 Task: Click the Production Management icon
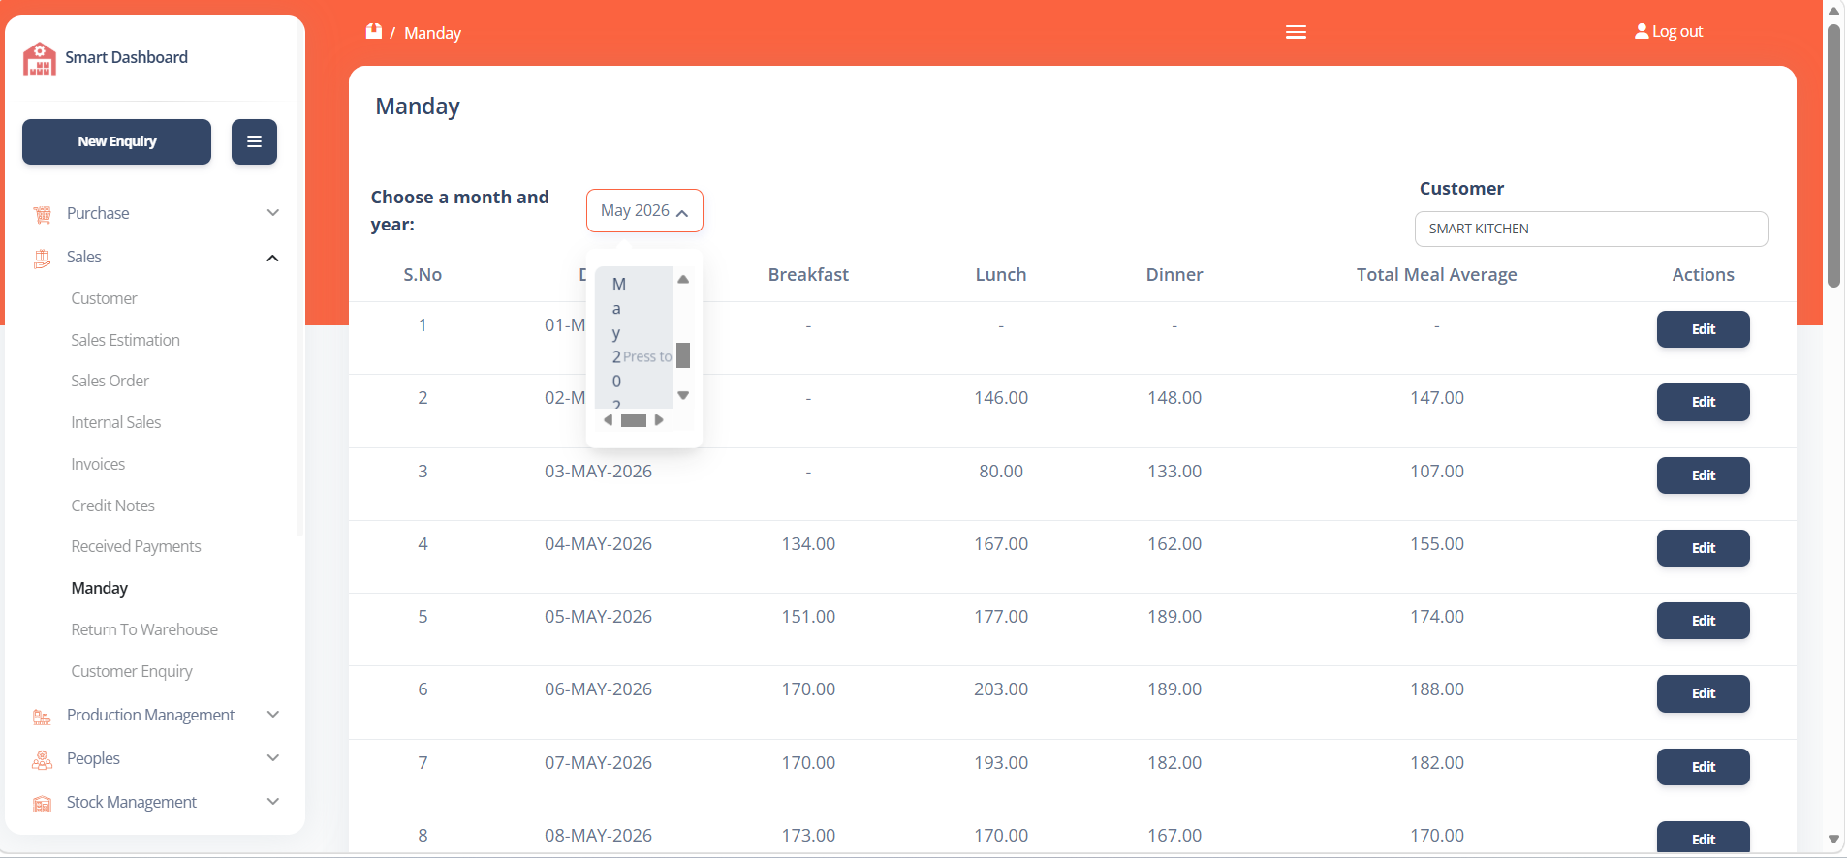coord(42,717)
